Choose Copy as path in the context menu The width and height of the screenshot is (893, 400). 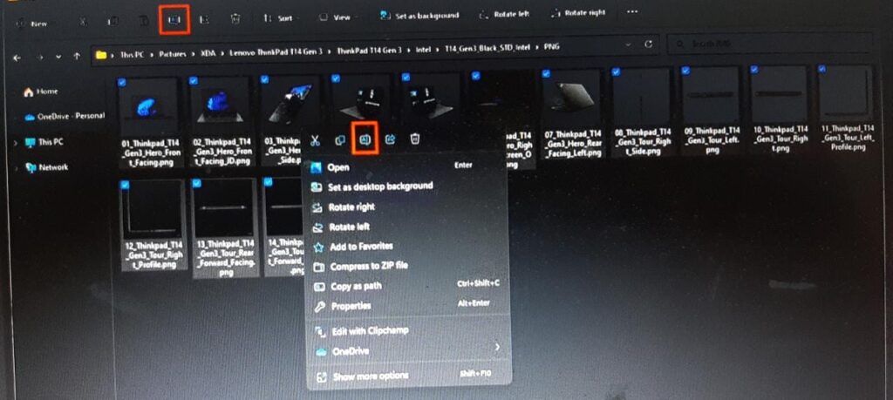tap(406, 286)
